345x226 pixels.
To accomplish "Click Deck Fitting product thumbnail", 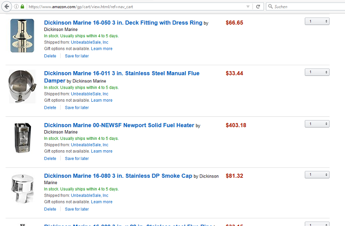I will (22, 36).
